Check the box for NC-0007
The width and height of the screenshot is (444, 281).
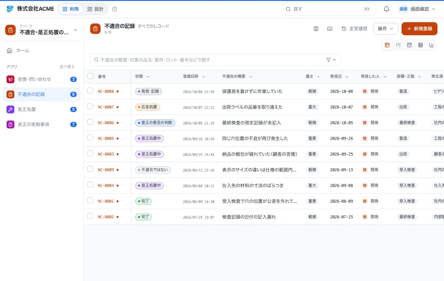[x=90, y=106]
